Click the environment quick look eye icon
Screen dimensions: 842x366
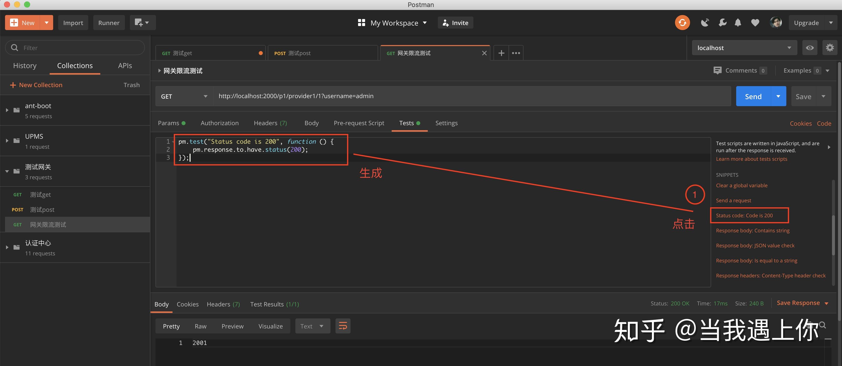(810, 48)
